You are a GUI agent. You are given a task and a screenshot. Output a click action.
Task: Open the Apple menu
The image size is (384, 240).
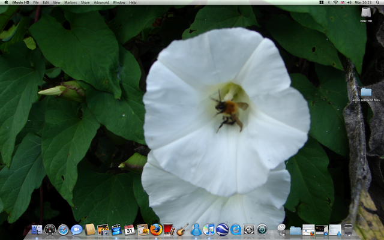(x=6, y=2)
